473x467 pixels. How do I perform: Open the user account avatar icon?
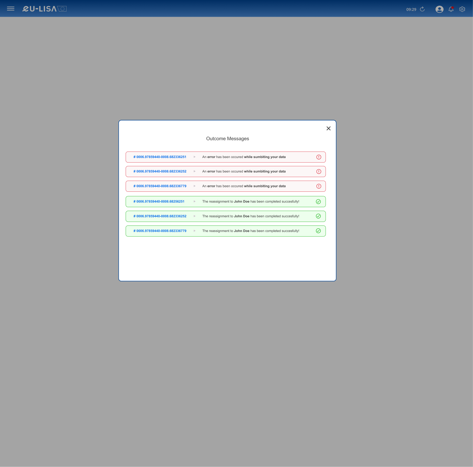[x=439, y=9]
